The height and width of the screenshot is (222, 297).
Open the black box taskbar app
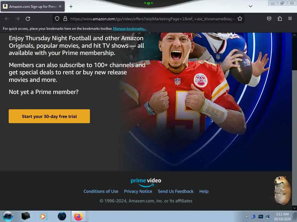coord(26,216)
